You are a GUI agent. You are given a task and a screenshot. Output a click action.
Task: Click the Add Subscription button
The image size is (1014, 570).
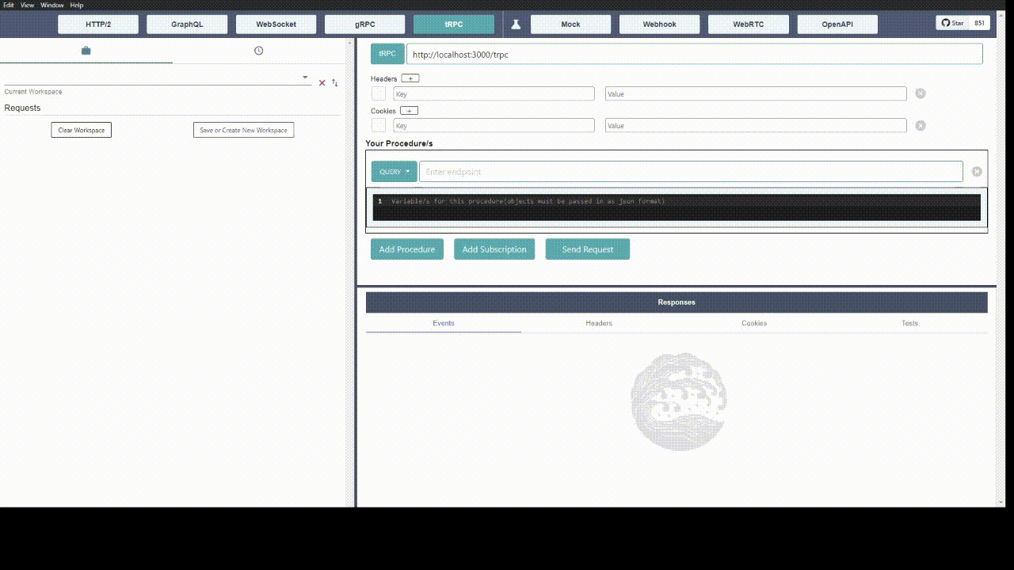click(494, 249)
